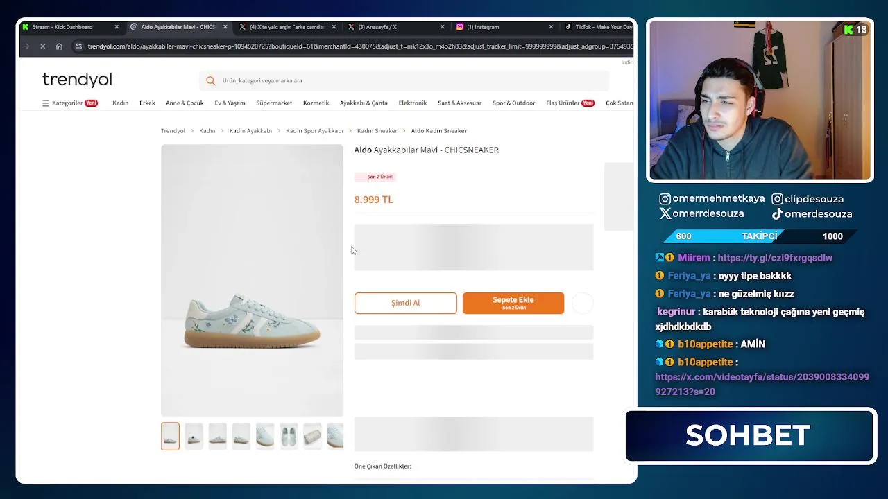
Task: Open the Çok Satanlar category
Action: tap(620, 103)
